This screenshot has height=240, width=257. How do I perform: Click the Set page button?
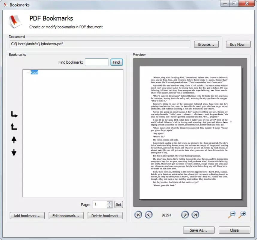[119, 205]
